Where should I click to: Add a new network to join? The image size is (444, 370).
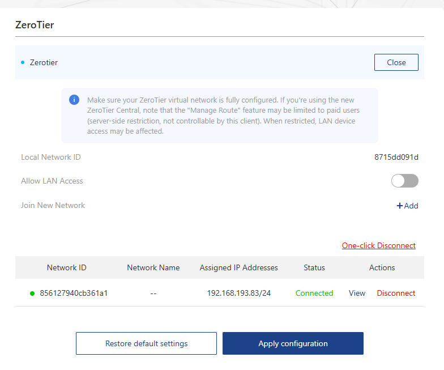click(x=407, y=206)
